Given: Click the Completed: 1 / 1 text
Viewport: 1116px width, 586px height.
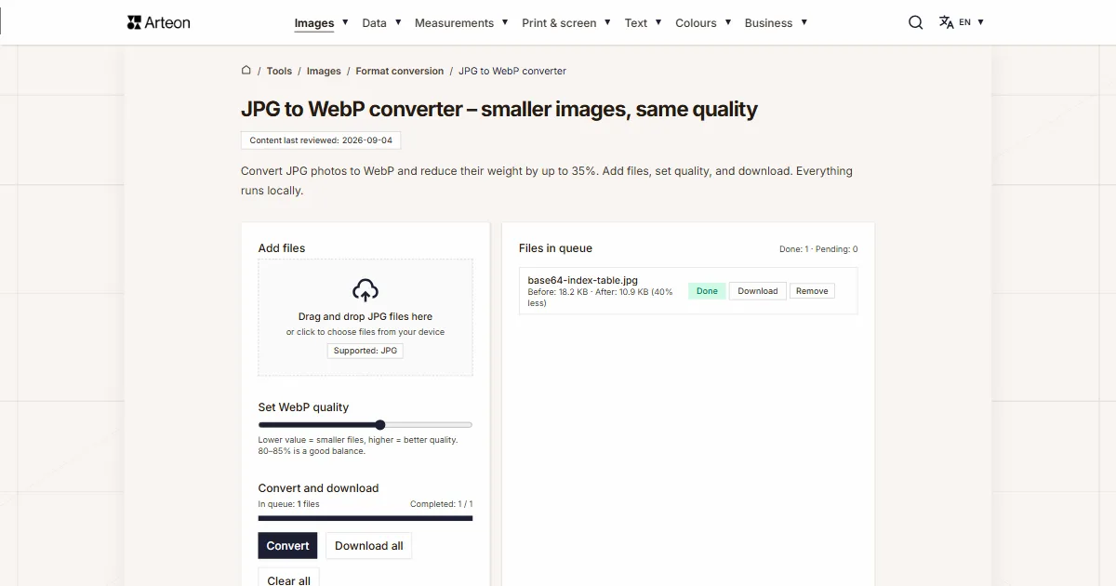Looking at the screenshot, I should (x=441, y=504).
